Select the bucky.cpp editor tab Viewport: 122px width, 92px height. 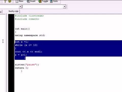(x=13, y=11)
